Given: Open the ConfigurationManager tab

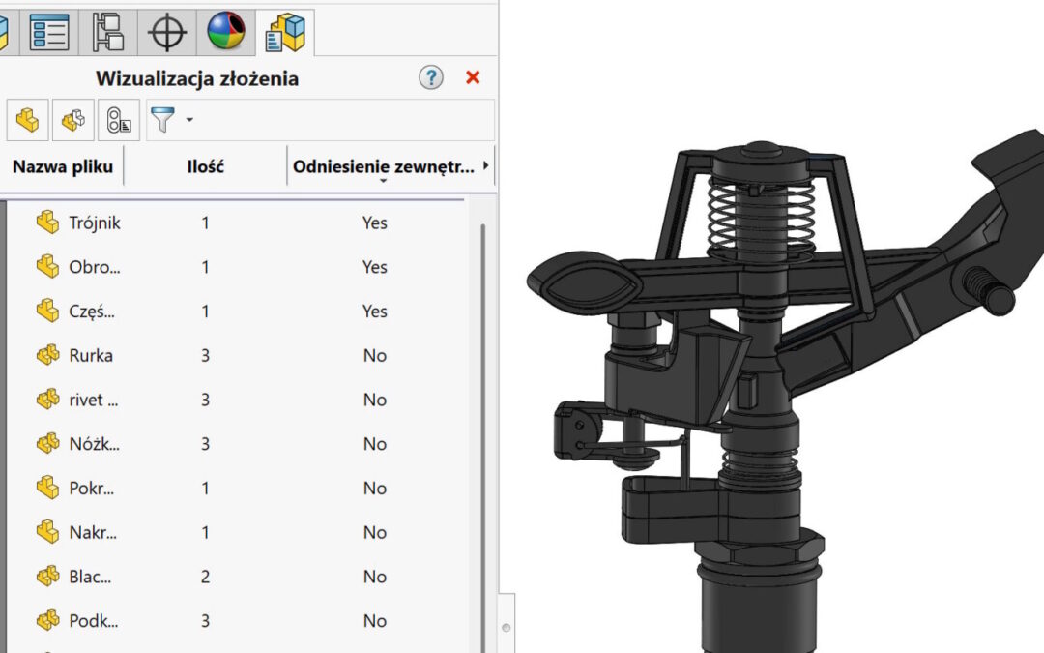Looking at the screenshot, I should (x=107, y=32).
